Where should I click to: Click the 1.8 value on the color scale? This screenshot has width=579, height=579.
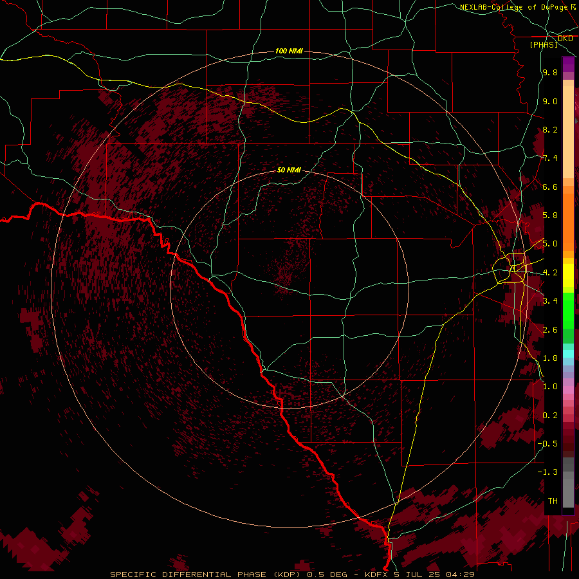pos(550,358)
